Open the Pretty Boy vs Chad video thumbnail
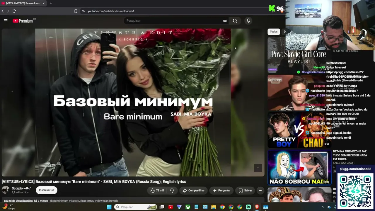The height and width of the screenshot is (211, 375). click(299, 130)
